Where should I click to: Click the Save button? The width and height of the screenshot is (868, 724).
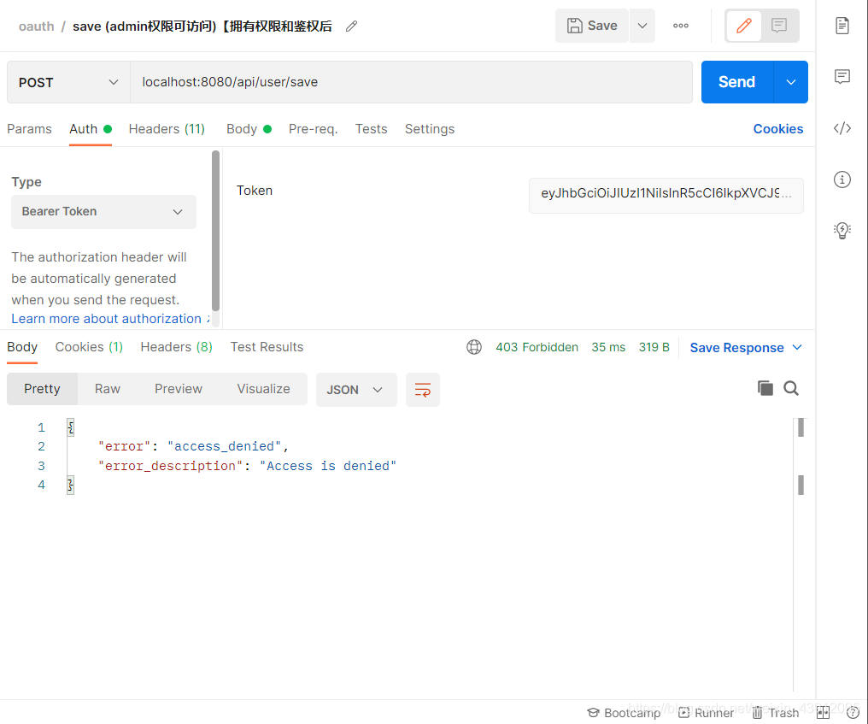coord(592,26)
